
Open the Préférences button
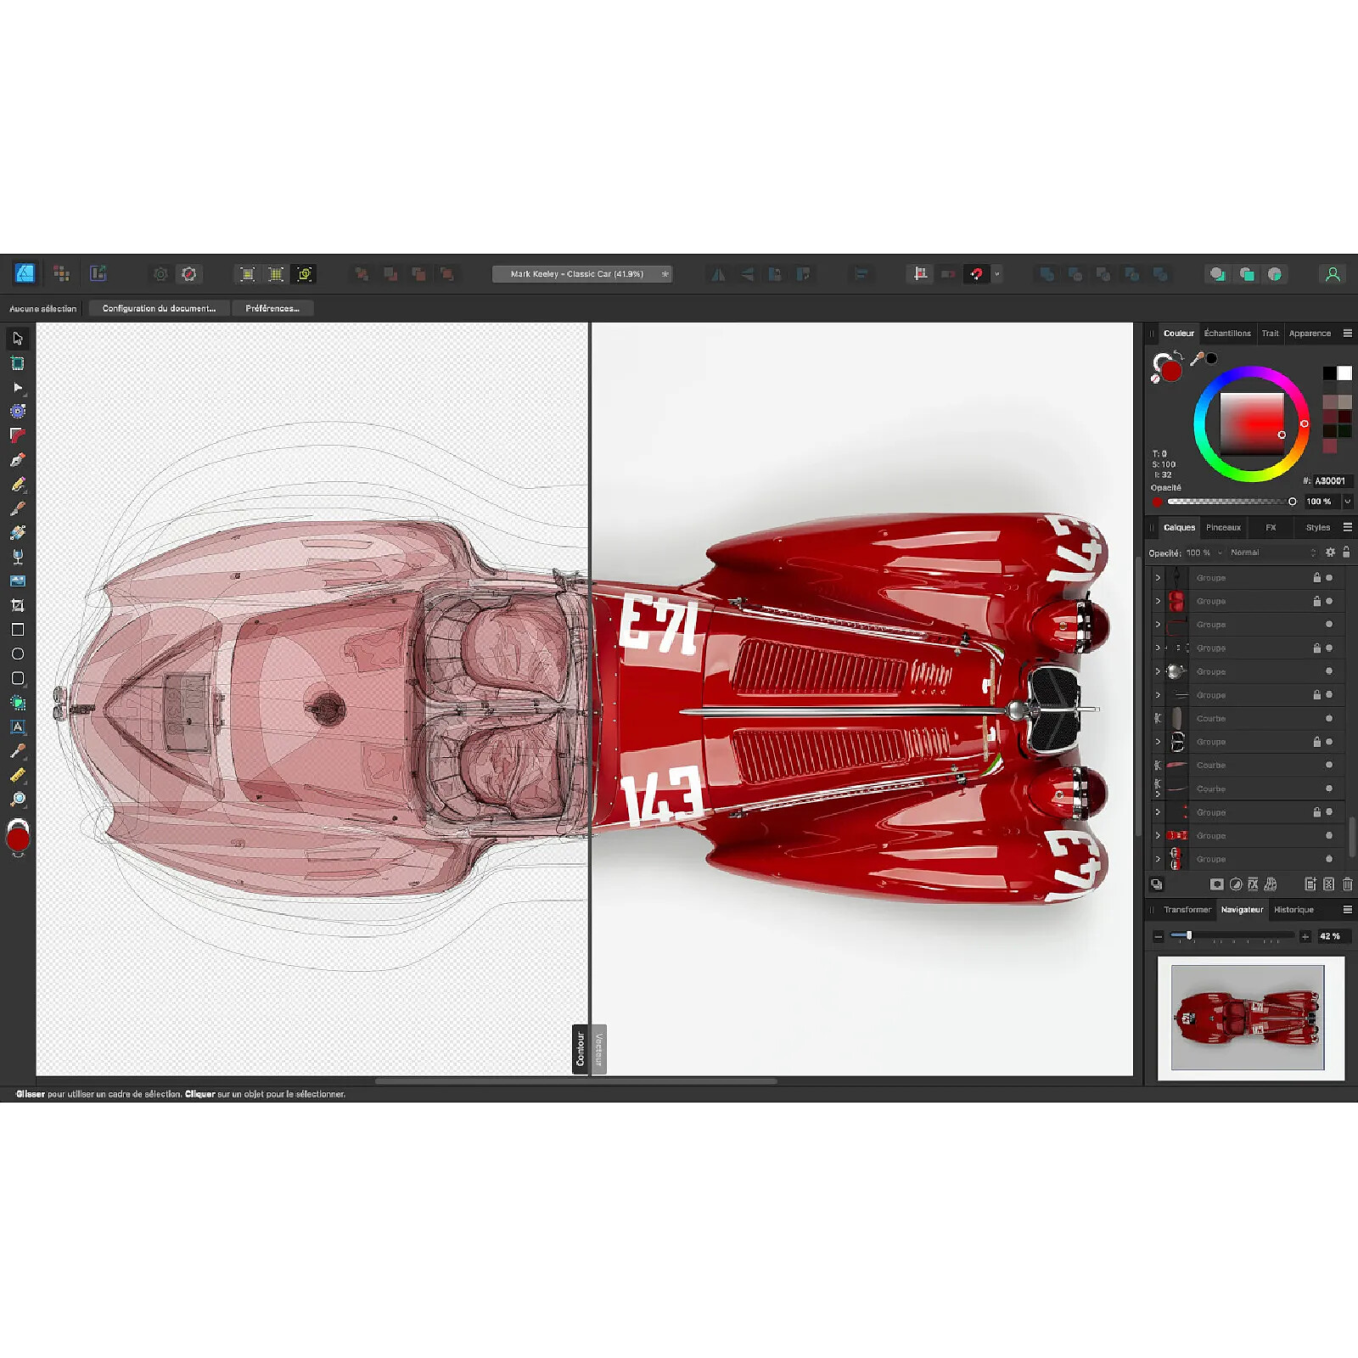pos(272,308)
